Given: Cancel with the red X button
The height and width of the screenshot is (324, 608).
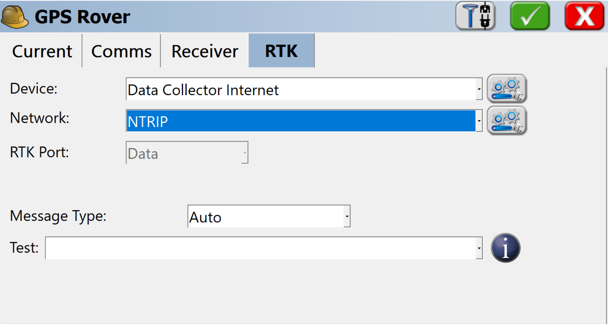Looking at the screenshot, I should (x=584, y=16).
